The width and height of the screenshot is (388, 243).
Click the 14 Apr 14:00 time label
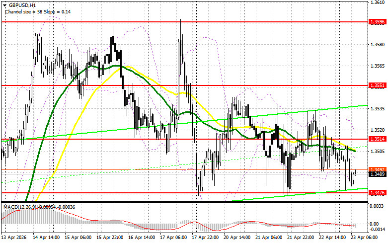coord(46,238)
